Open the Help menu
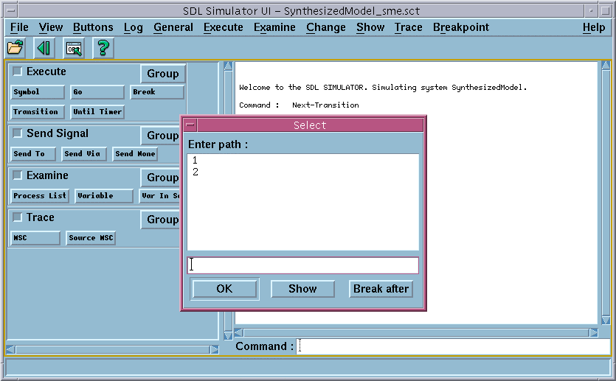This screenshot has height=381, width=616. (594, 27)
